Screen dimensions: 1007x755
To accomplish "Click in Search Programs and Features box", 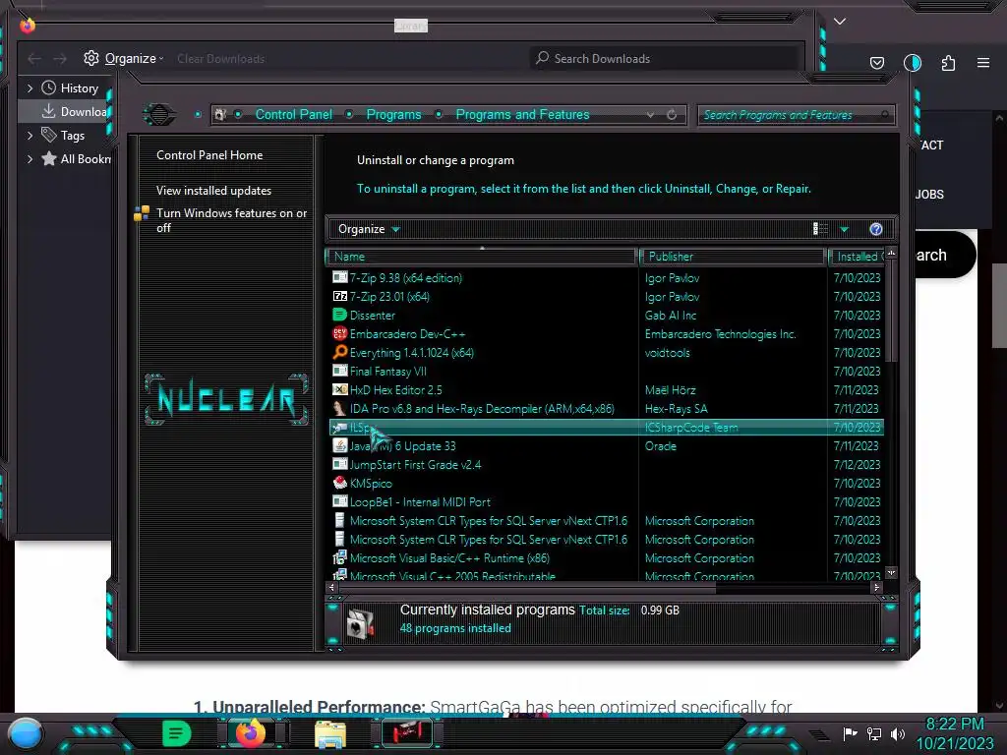I will pyautogui.click(x=795, y=115).
